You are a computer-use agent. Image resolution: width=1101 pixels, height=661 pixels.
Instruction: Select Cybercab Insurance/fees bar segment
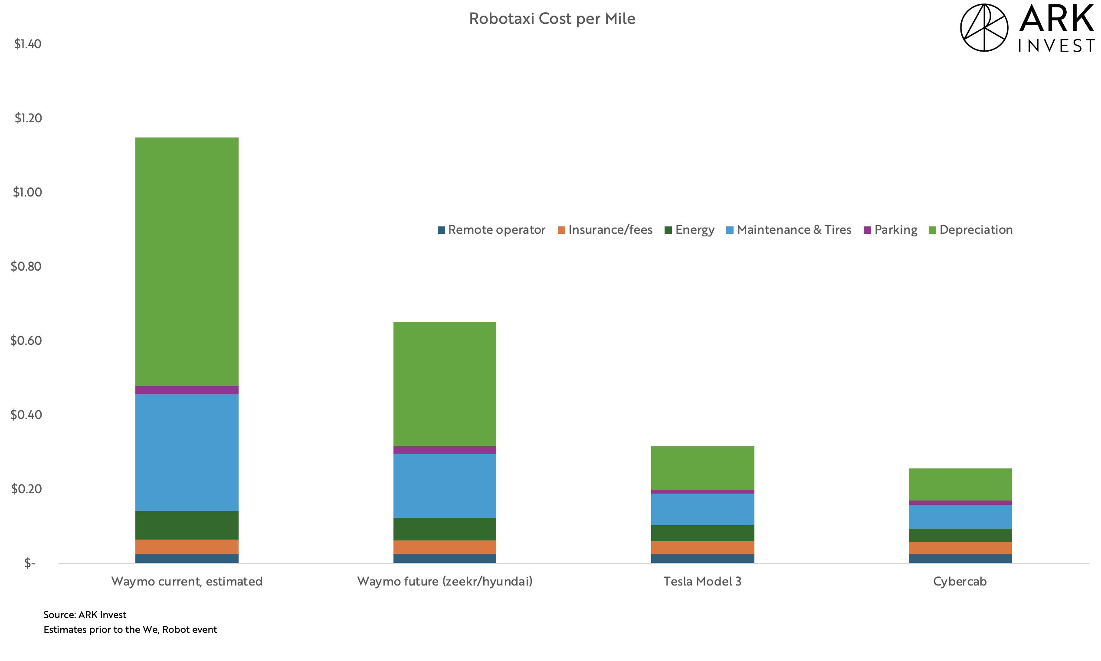(960, 548)
